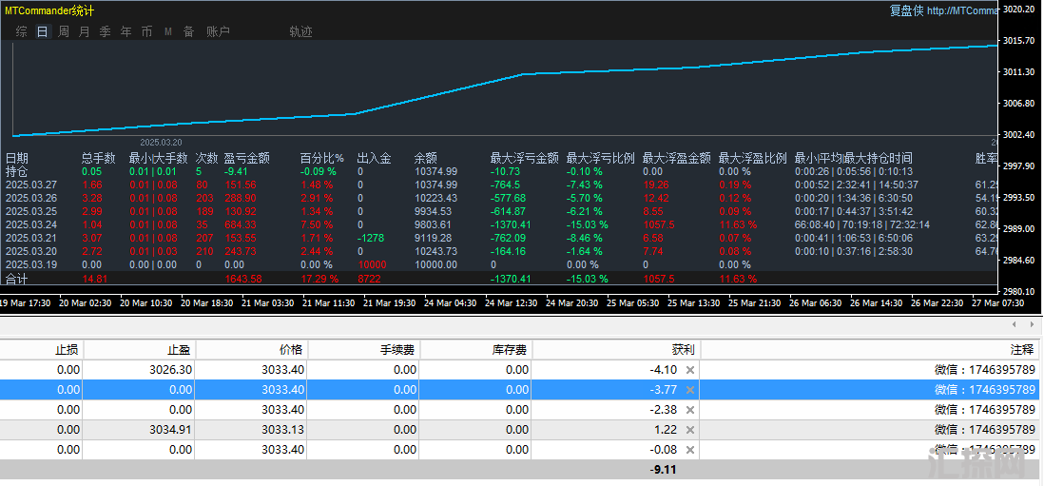
Task: Sort by the 获利 profit column header
Action: [x=657, y=350]
